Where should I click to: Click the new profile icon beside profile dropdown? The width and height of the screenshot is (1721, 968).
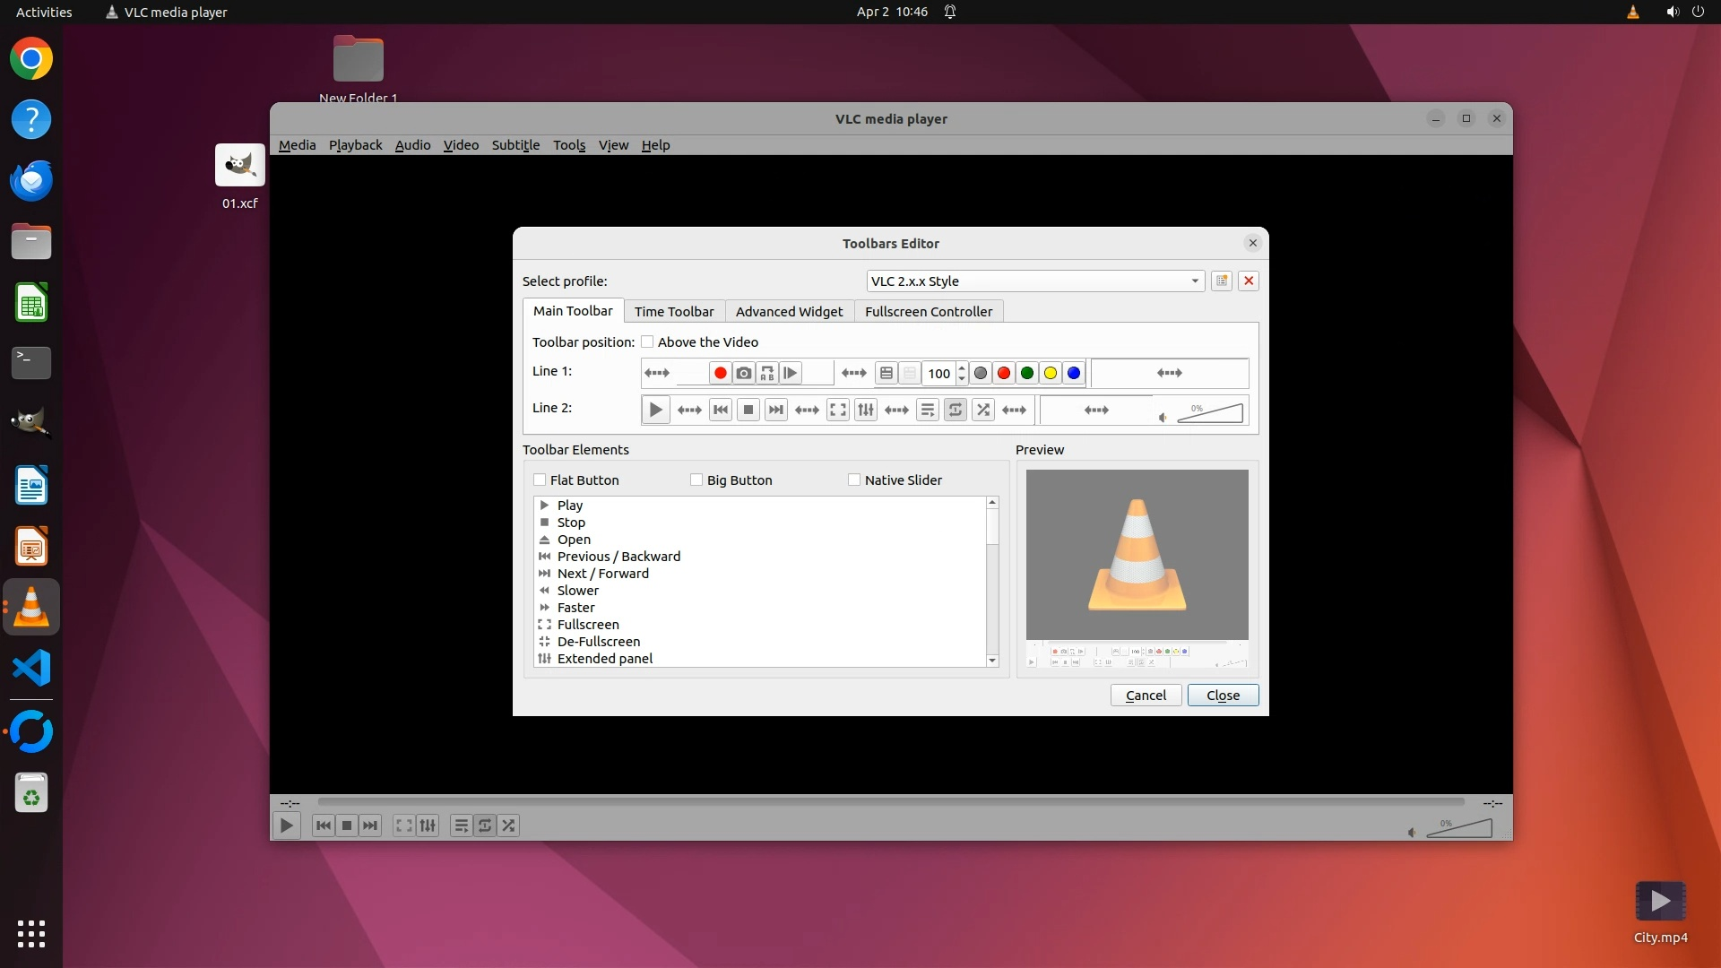coord(1221,281)
